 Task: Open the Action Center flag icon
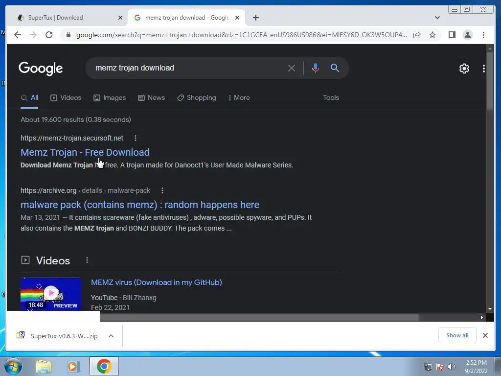440,367
